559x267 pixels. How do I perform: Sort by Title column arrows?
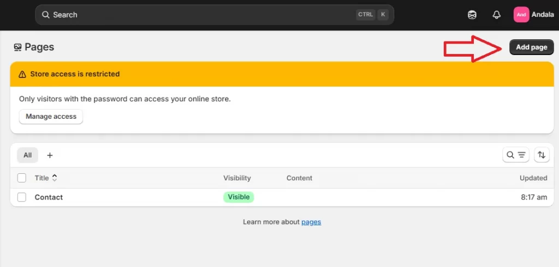[x=55, y=178]
